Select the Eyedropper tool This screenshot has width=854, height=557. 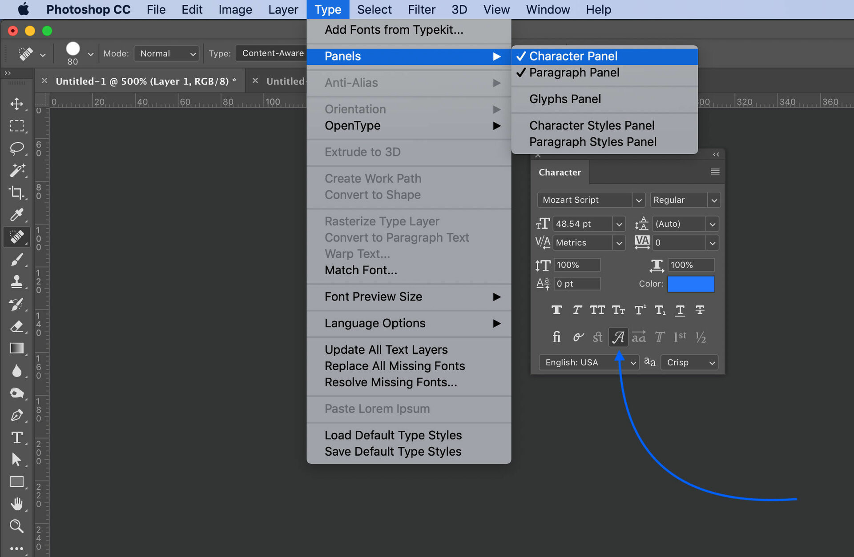tap(17, 215)
